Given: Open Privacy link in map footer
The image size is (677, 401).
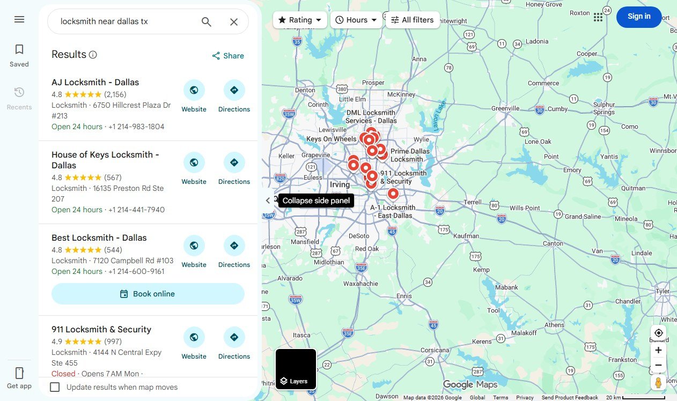Looking at the screenshot, I should coord(525,397).
